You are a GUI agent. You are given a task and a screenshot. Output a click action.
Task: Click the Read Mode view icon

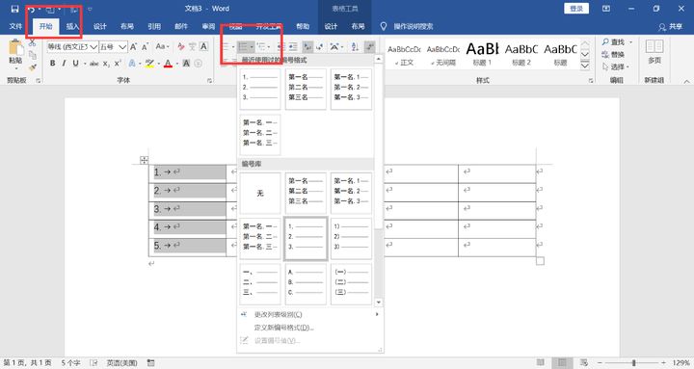pyautogui.click(x=541, y=363)
